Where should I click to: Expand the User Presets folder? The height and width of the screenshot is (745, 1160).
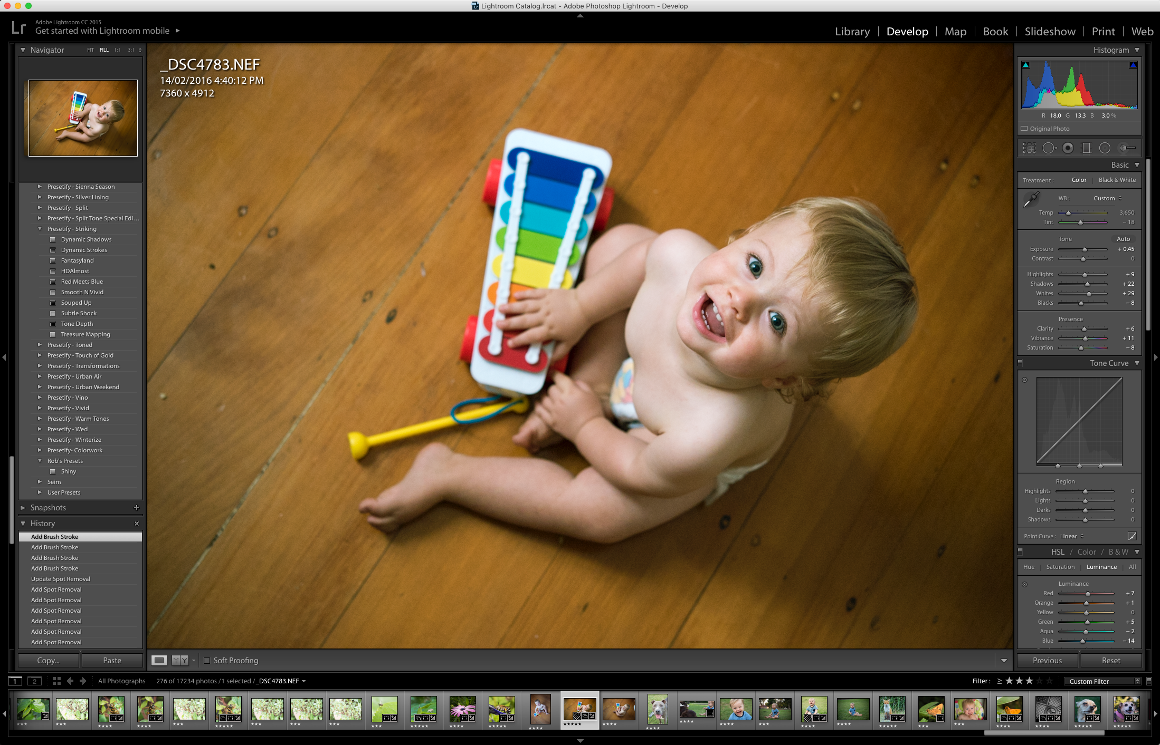pos(38,491)
